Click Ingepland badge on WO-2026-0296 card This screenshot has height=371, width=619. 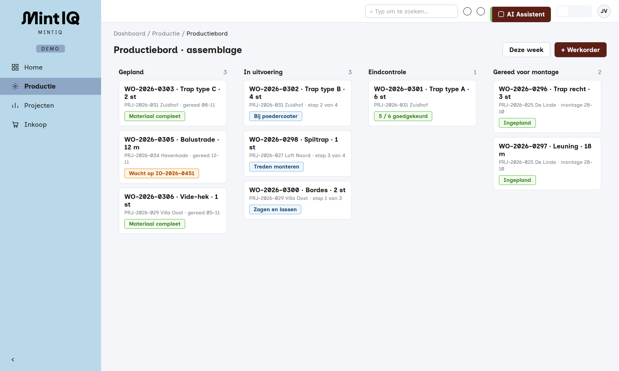(517, 123)
